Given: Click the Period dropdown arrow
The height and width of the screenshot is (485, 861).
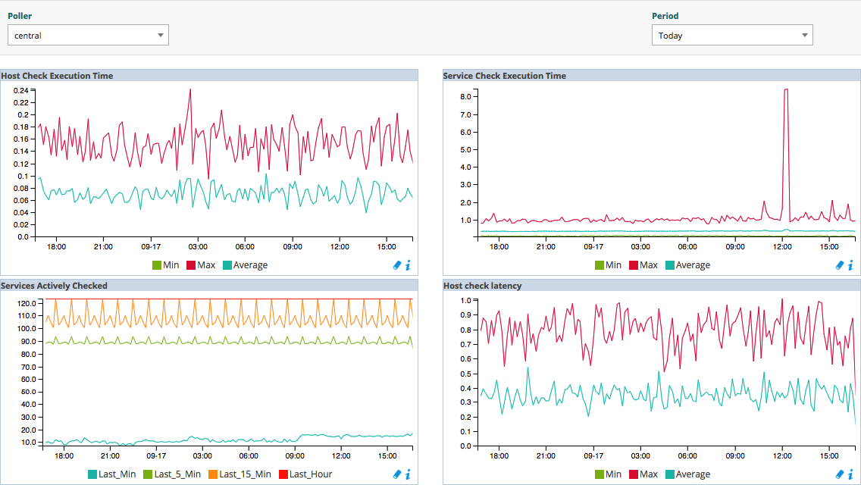Looking at the screenshot, I should coord(804,35).
